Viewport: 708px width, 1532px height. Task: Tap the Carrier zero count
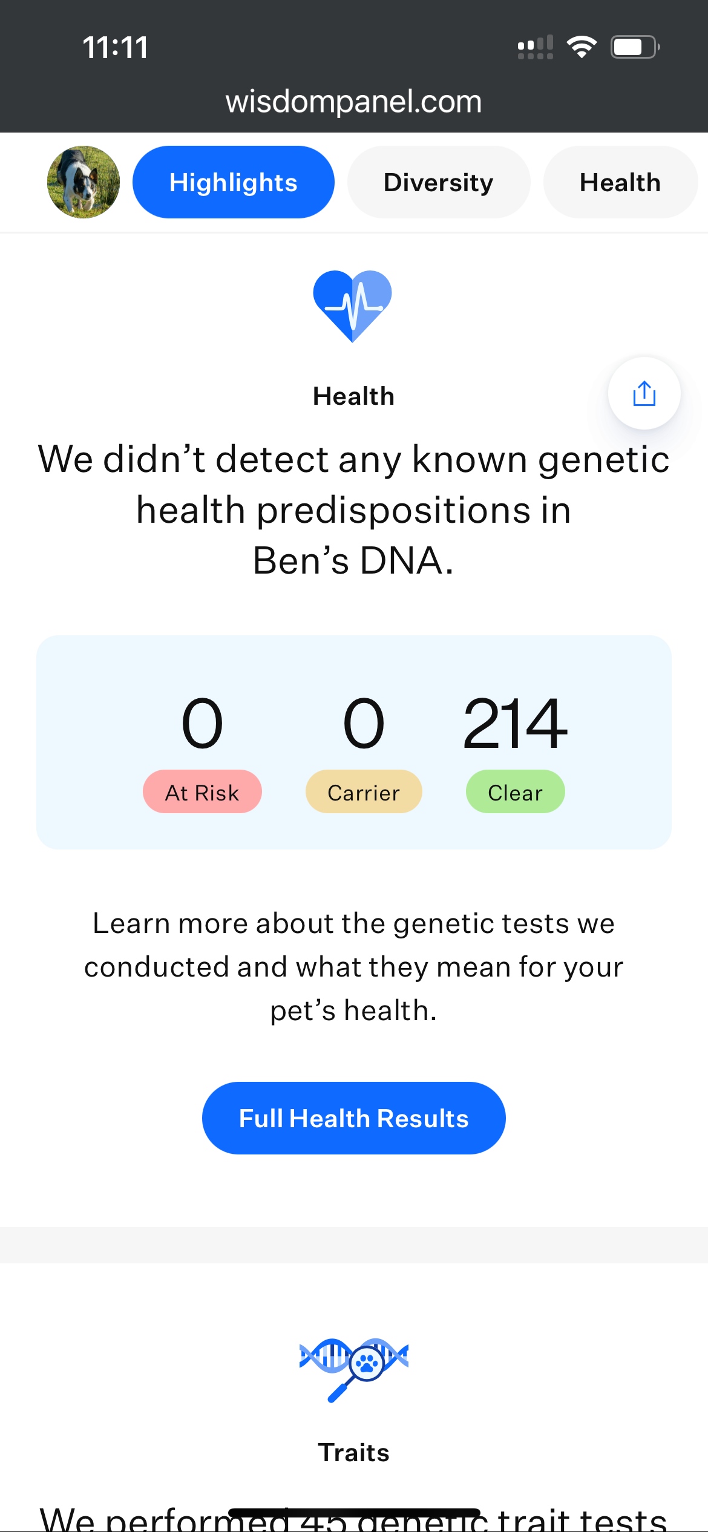(x=364, y=723)
